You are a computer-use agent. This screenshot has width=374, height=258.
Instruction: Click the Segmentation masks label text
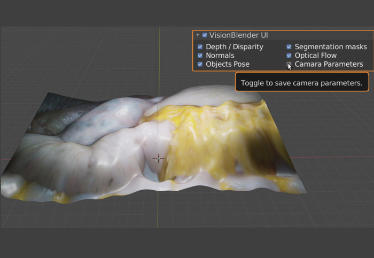[x=330, y=47]
